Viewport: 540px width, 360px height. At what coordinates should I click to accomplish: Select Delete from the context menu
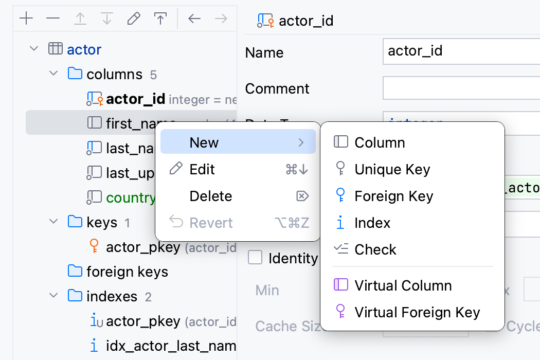[x=211, y=196]
